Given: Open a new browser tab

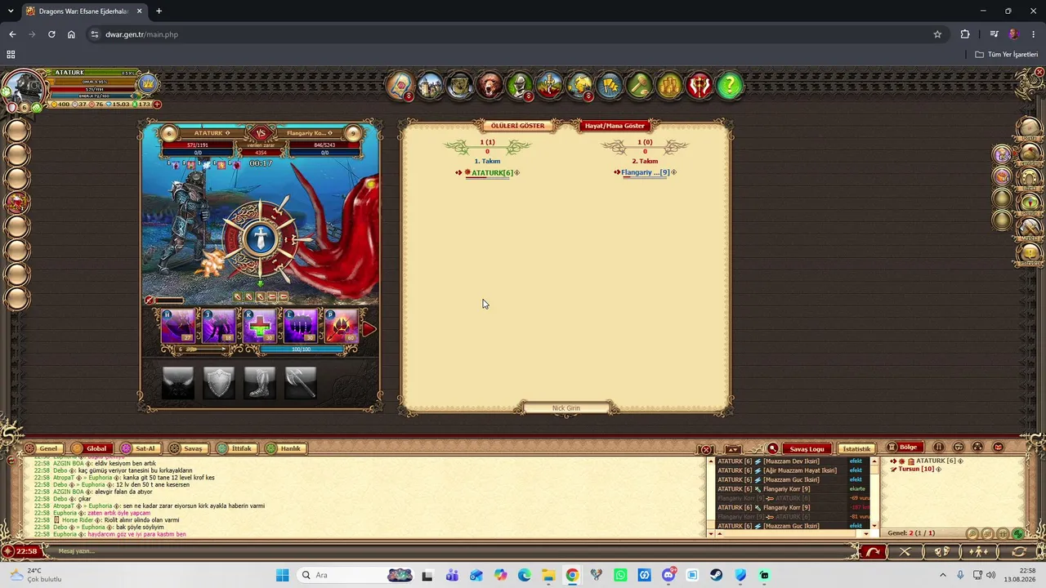Looking at the screenshot, I should pos(159,11).
